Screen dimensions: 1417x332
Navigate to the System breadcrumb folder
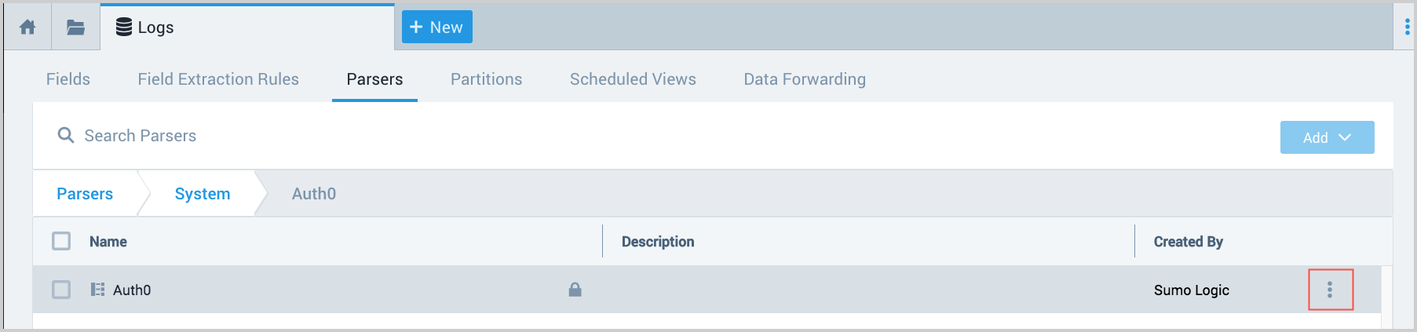tap(203, 194)
